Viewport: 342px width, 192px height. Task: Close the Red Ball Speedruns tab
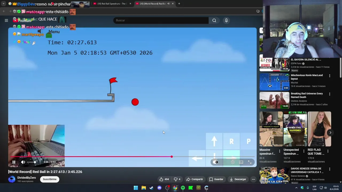click(130, 4)
